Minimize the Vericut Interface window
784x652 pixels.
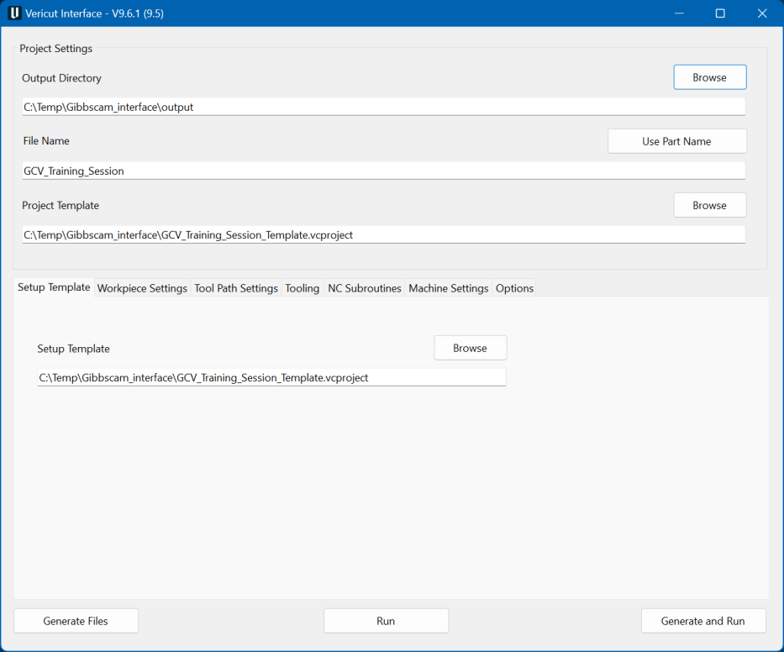pyautogui.click(x=679, y=13)
